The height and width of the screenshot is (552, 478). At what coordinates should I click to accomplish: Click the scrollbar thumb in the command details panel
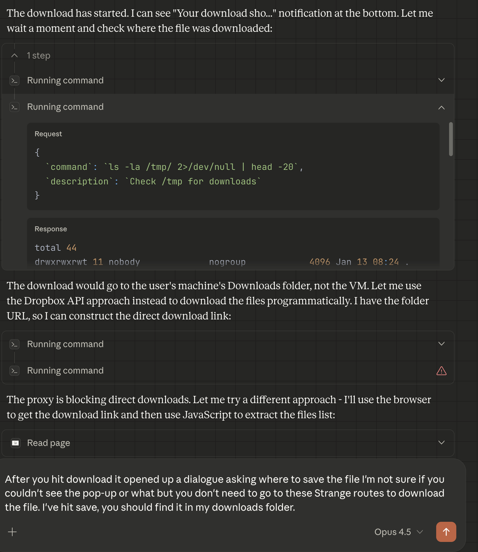pos(451,139)
